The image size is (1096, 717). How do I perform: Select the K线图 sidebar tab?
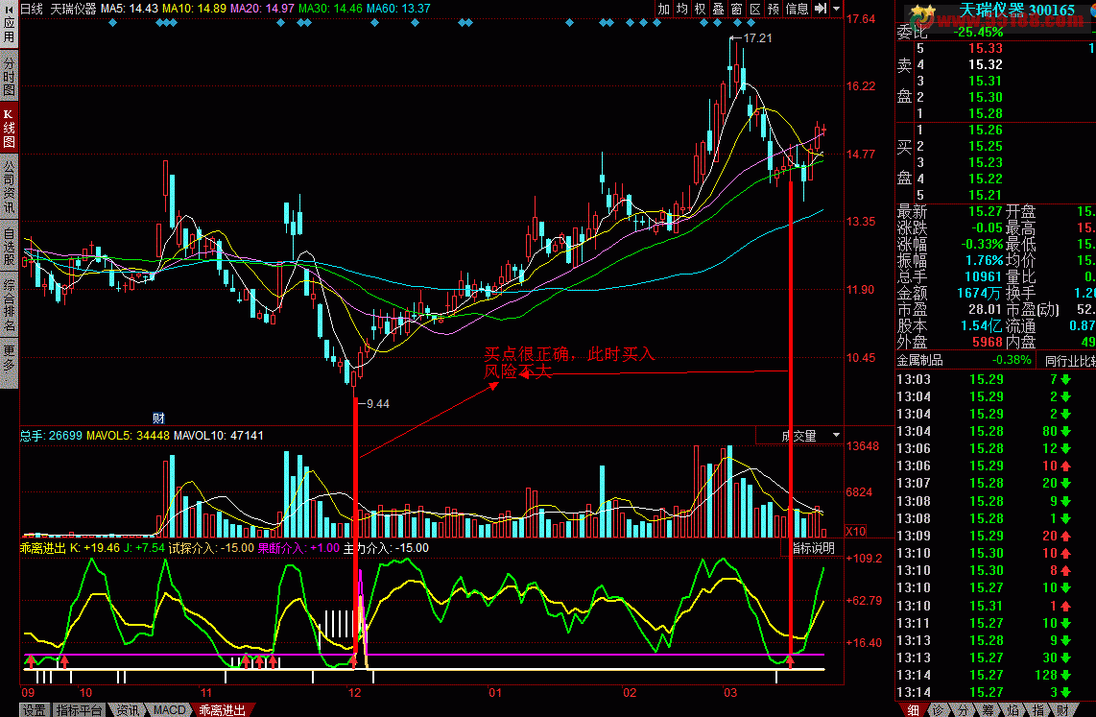coord(9,129)
